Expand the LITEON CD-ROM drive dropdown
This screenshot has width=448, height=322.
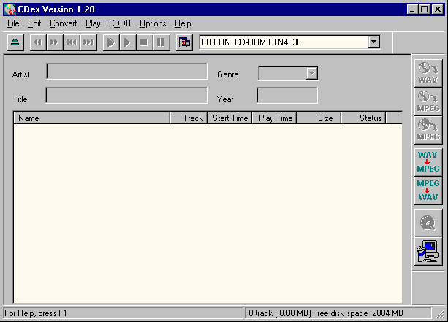click(374, 42)
